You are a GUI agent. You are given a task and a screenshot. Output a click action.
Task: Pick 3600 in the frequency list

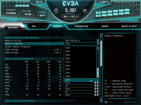80,59
